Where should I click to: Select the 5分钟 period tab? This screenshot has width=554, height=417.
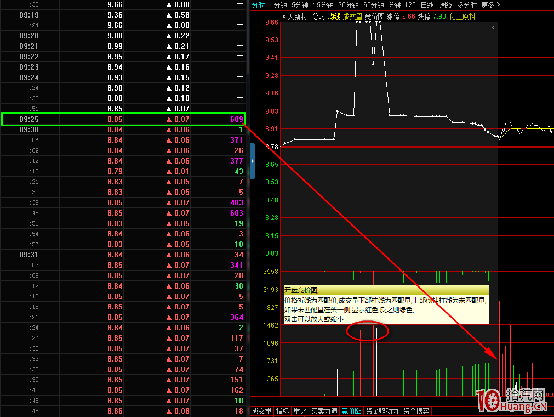pyautogui.click(x=300, y=5)
